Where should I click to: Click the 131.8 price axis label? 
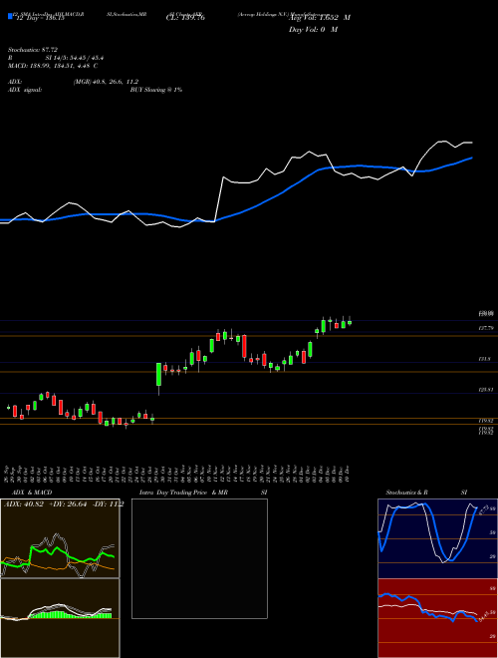click(x=484, y=359)
